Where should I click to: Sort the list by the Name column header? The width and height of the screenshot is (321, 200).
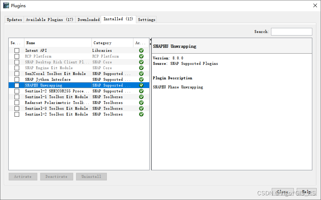coord(58,43)
